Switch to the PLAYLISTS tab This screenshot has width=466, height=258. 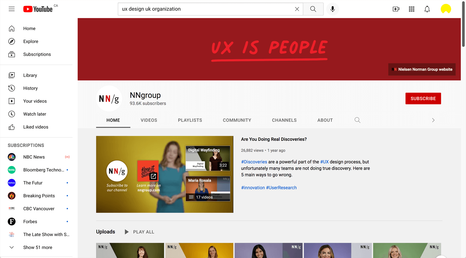point(190,120)
